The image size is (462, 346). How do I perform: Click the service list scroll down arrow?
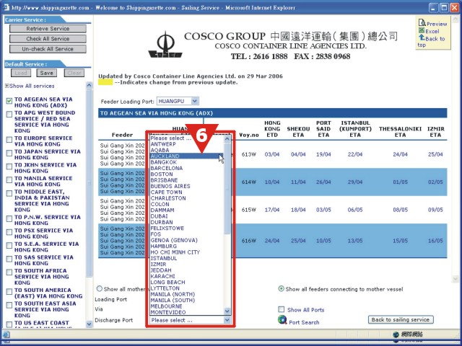pyautogui.click(x=89, y=324)
